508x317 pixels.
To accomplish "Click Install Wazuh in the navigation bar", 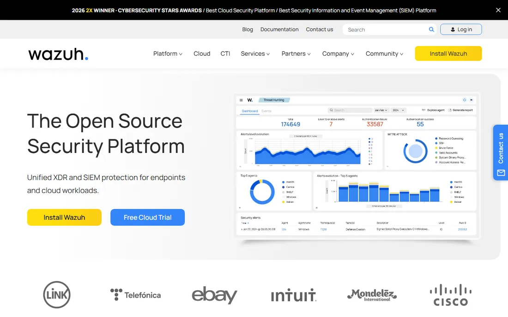I will point(448,53).
